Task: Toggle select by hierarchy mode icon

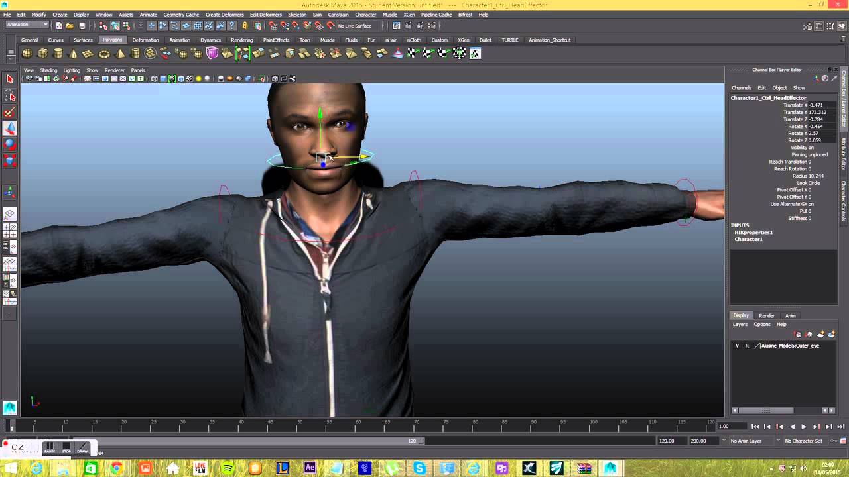Action: (103, 26)
